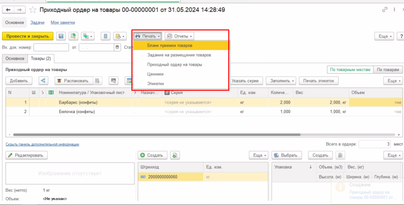This screenshot has width=404, height=205.
Task: Click the Скрыть панель дополнительной информации link
Action: tap(42, 144)
